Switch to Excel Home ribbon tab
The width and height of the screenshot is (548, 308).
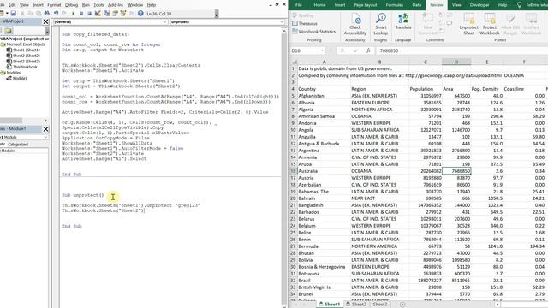(x=319, y=5)
